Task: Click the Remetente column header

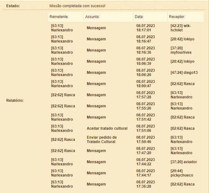Action: [x=66, y=17]
